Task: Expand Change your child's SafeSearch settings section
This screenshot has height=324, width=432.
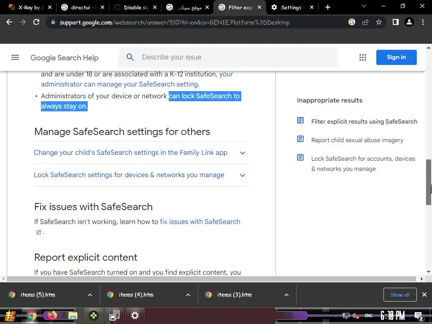Action: tap(140, 153)
